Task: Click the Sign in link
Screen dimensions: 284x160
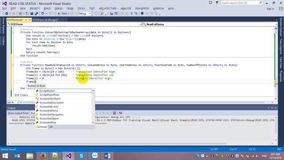Action: click(x=270, y=9)
